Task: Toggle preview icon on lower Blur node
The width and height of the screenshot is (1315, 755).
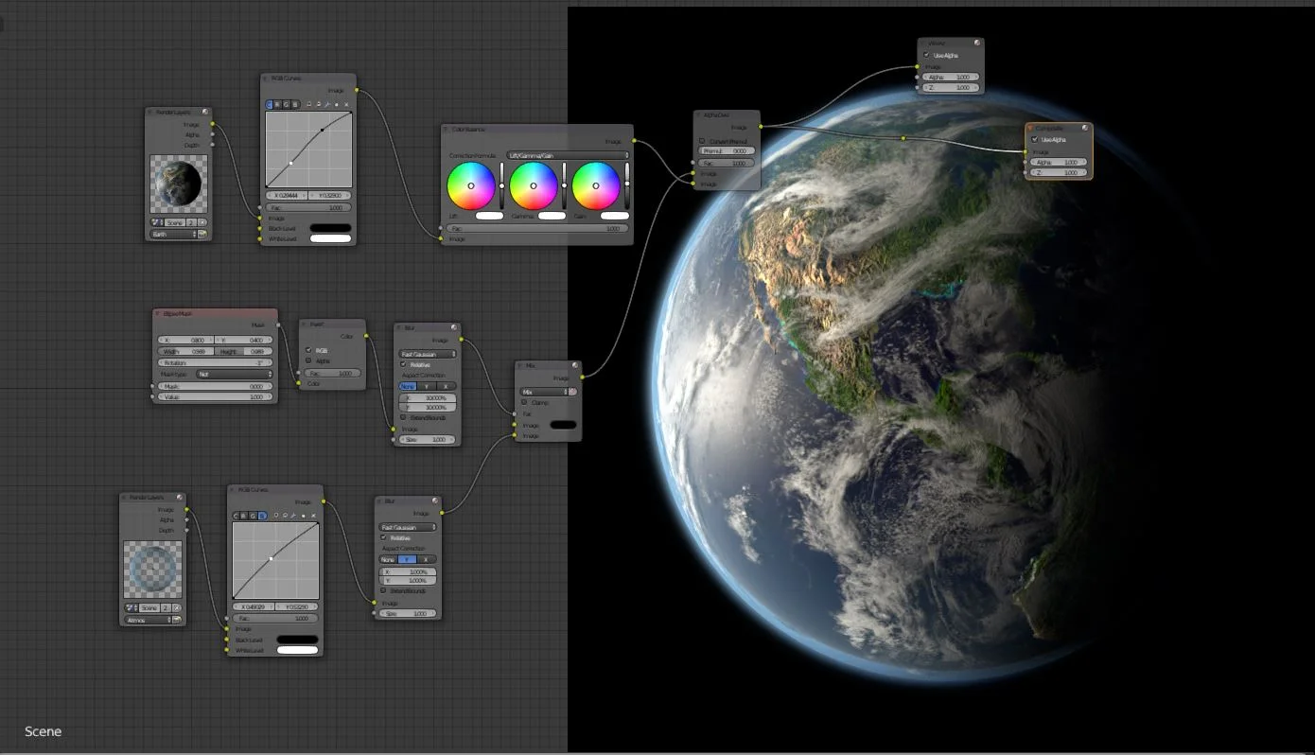Action: point(435,500)
